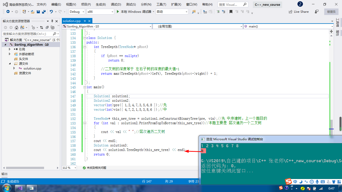Open the 生成(B) menu
Image resolution: width=342 pixels, height=192 pixels.
click(101, 4)
